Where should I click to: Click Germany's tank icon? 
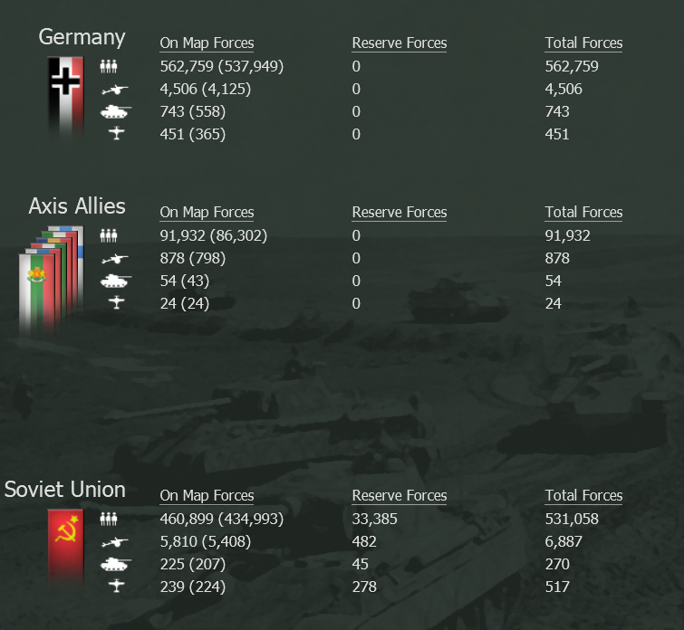(116, 112)
